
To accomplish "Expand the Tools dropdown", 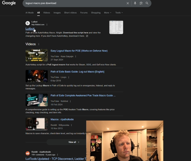I will [119, 13].
